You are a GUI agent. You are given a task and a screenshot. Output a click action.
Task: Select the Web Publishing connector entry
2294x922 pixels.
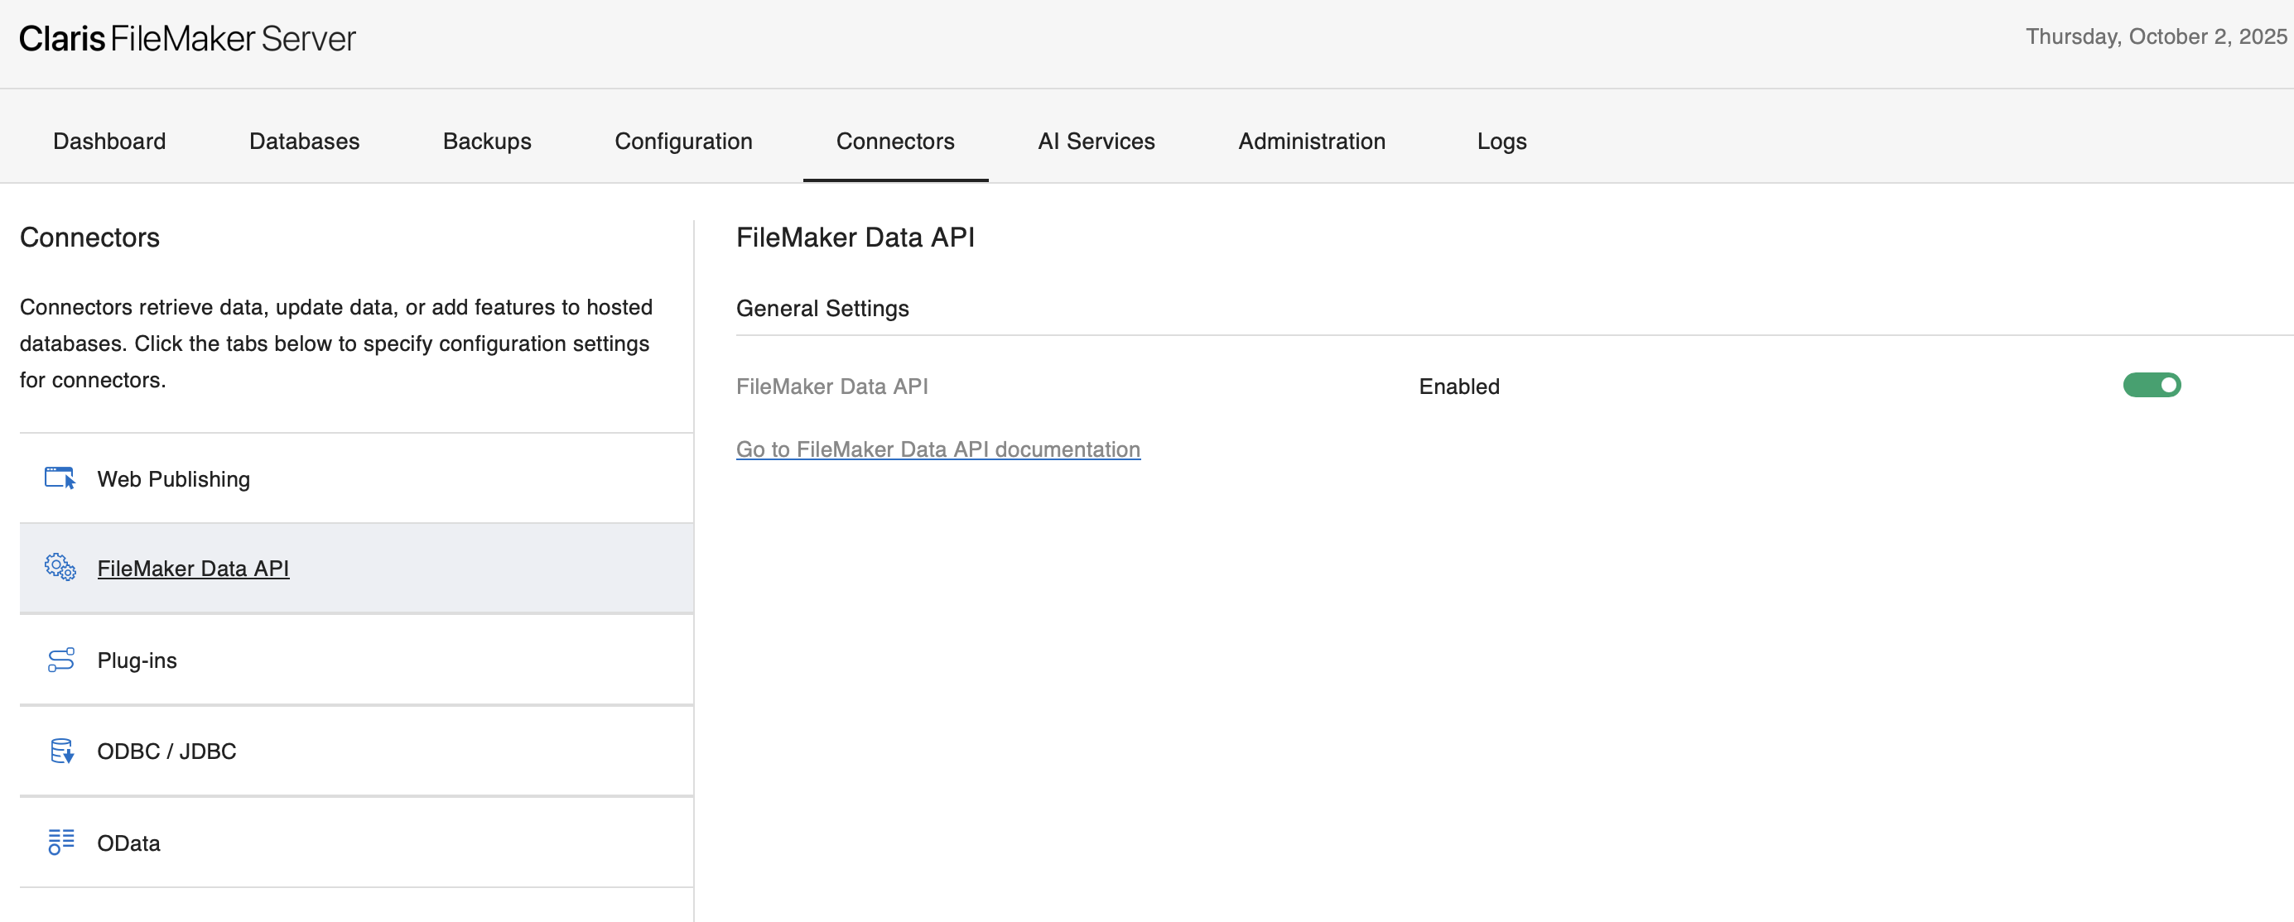coord(174,478)
